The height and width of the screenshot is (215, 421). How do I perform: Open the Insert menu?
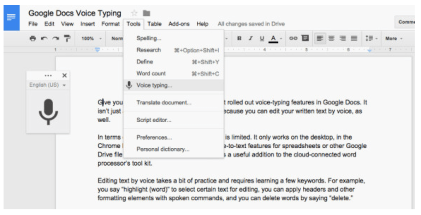88,24
